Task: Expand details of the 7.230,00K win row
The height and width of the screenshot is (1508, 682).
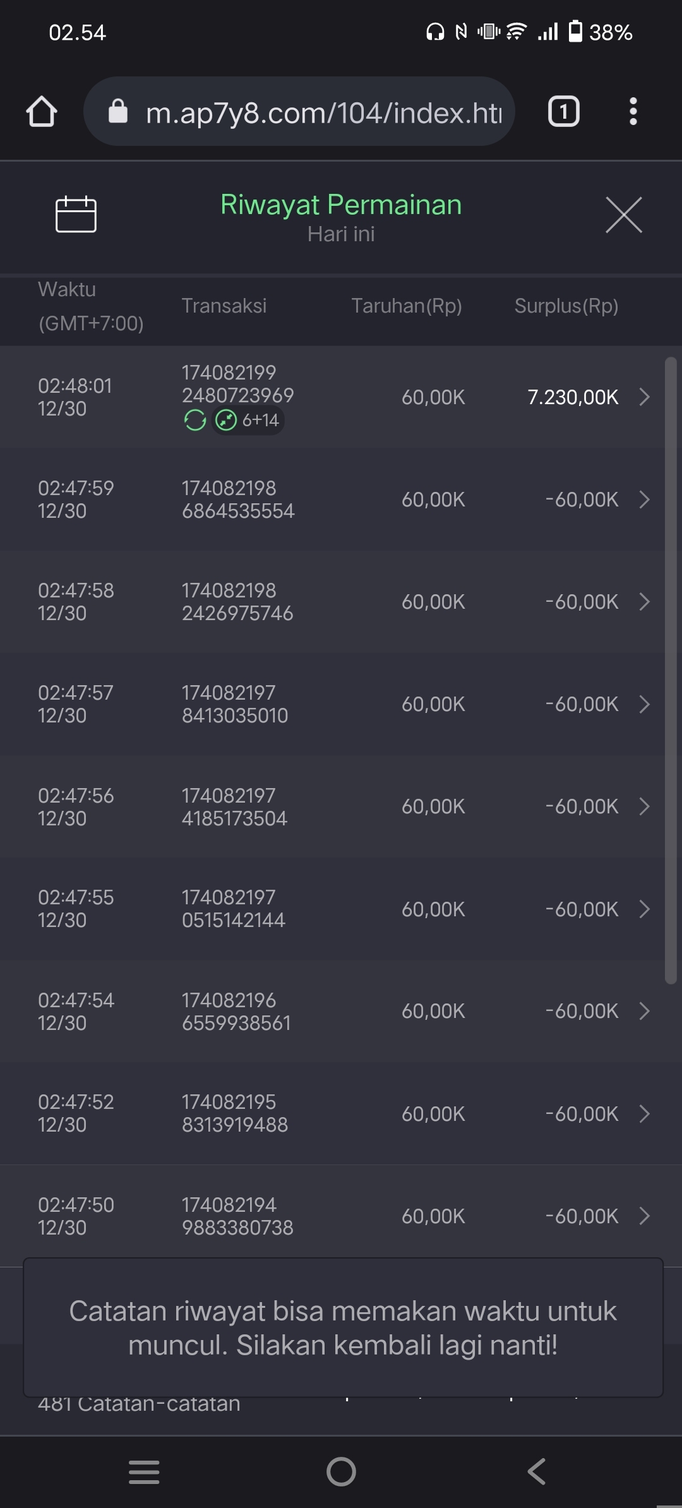Action: tap(644, 397)
